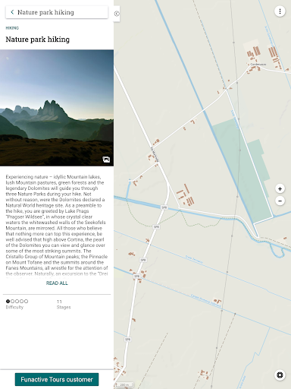
Task: Click the last empty difficulty circle
Action: tap(26, 301)
